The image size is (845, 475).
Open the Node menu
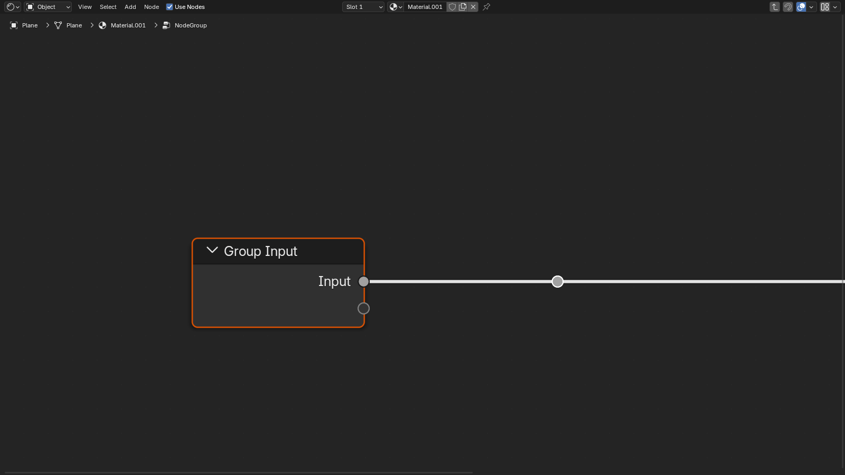click(152, 7)
